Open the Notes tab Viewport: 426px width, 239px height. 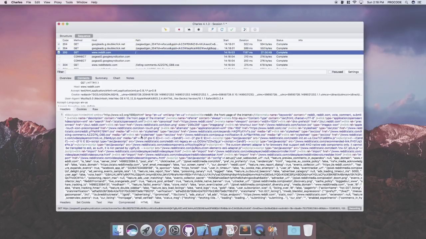pyautogui.click(x=130, y=78)
